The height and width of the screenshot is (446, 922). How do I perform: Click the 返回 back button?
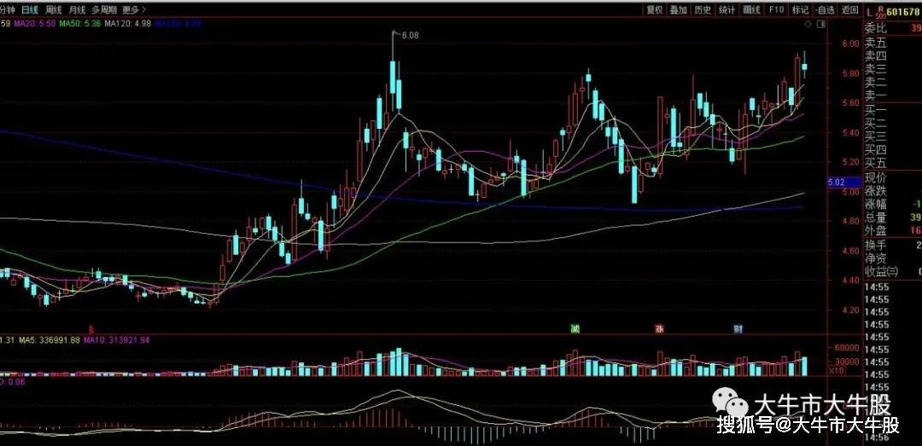tap(849, 10)
